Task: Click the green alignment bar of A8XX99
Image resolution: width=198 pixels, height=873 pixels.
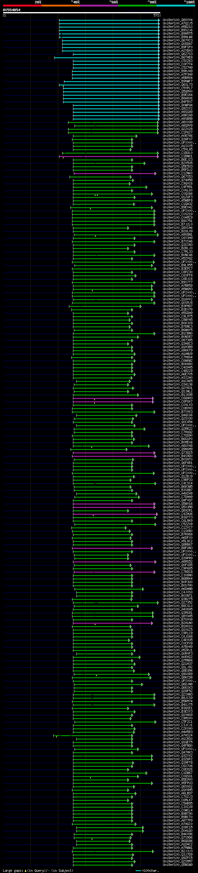Action: coord(113,122)
